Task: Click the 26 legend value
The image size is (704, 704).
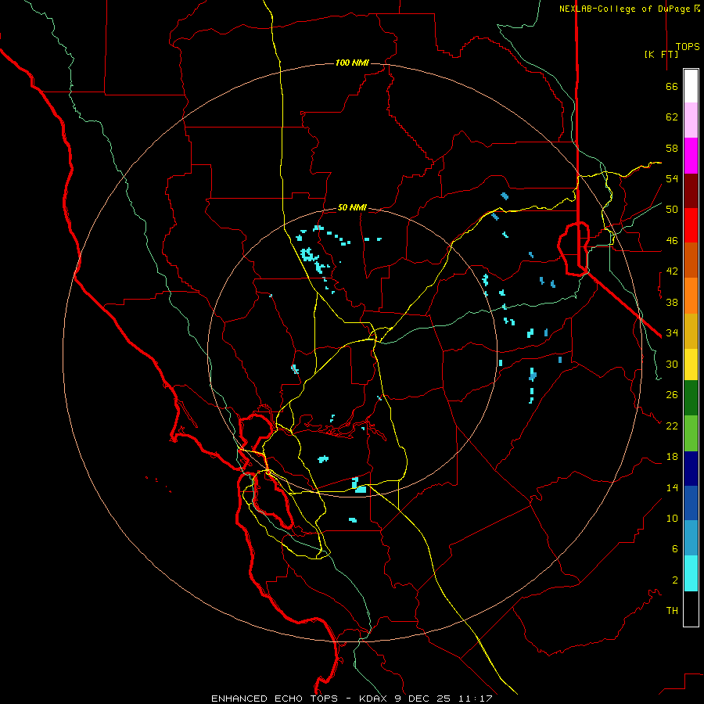Action: 672,395
